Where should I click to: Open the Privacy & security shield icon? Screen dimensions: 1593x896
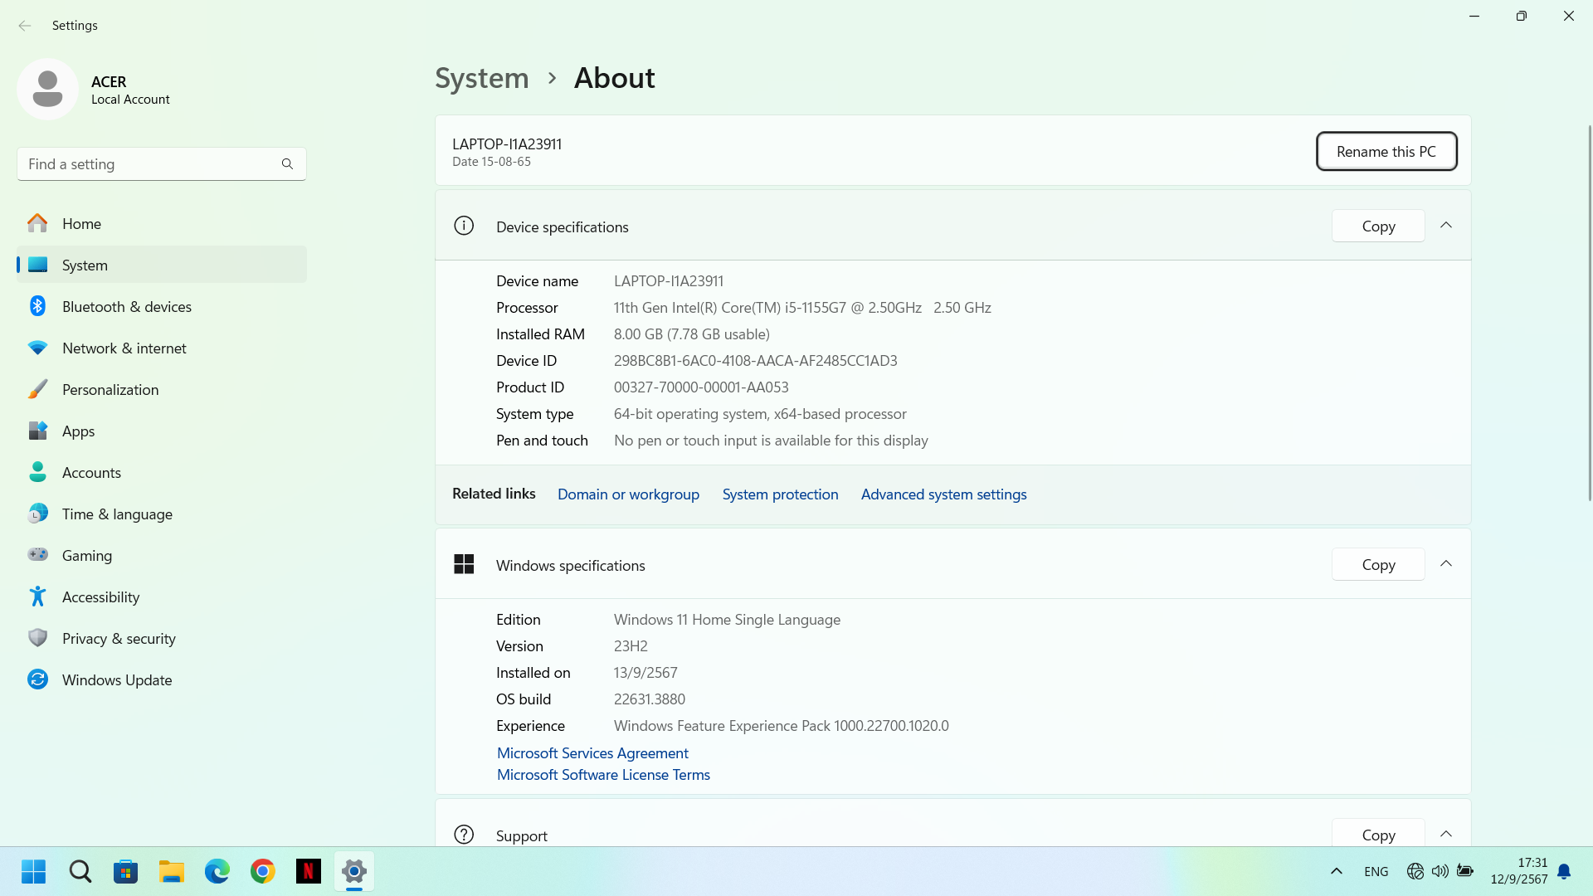[37, 638]
